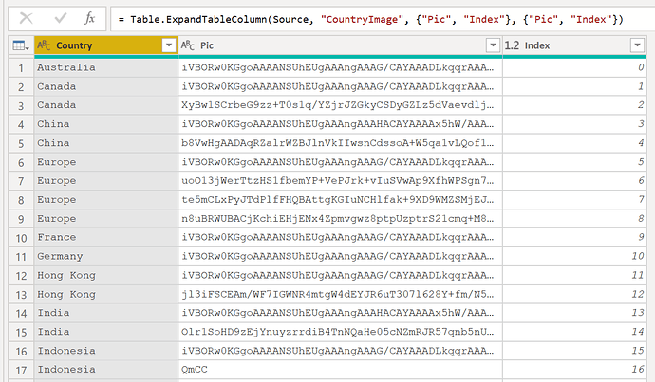The height and width of the screenshot is (382, 655).
Task: Select the Germany cell
Action: pyautogui.click(x=106, y=257)
